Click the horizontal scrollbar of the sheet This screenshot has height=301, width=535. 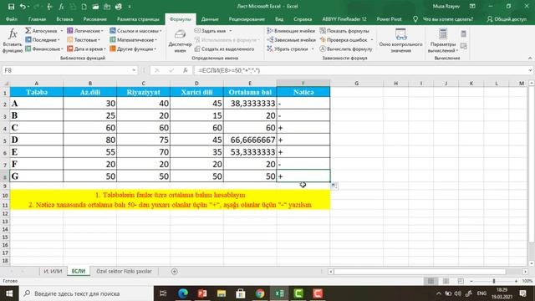tap(420, 271)
